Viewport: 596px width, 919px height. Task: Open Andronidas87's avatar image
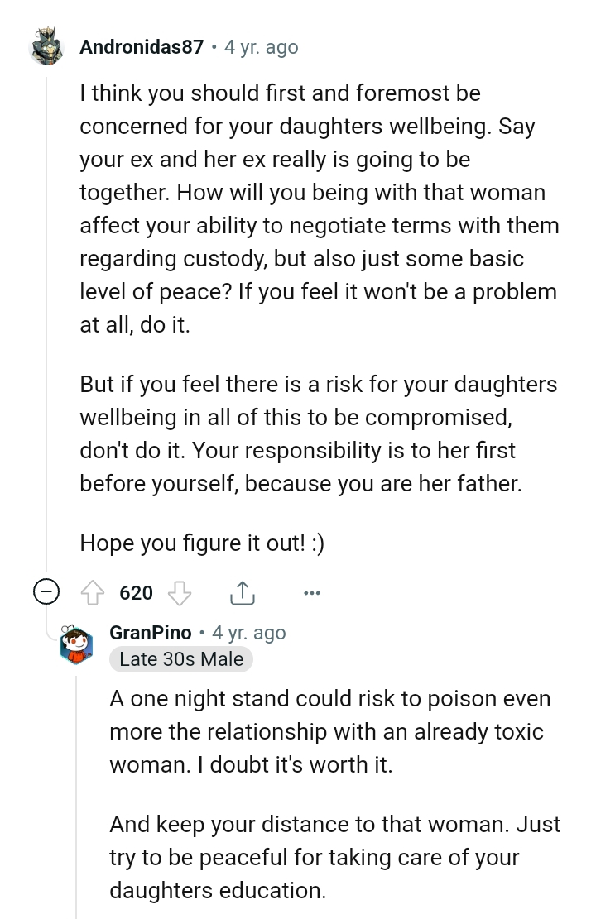click(46, 47)
